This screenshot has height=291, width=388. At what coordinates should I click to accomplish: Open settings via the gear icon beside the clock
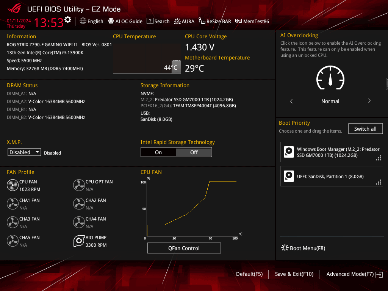tap(68, 20)
